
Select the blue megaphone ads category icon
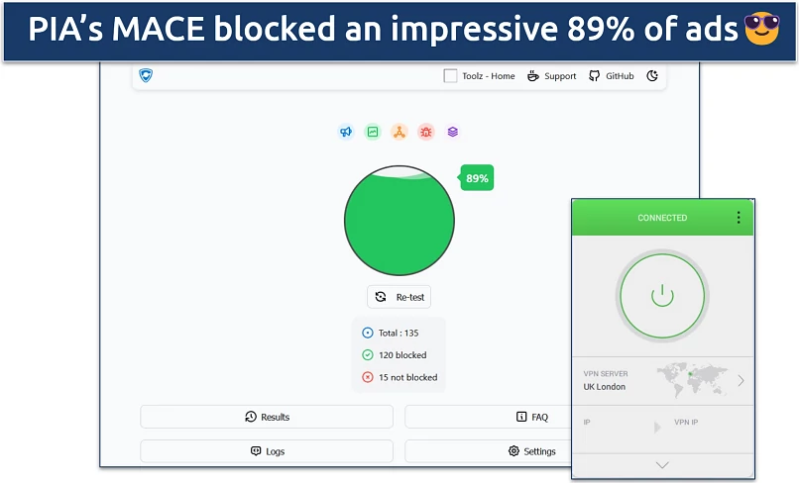[x=346, y=132]
